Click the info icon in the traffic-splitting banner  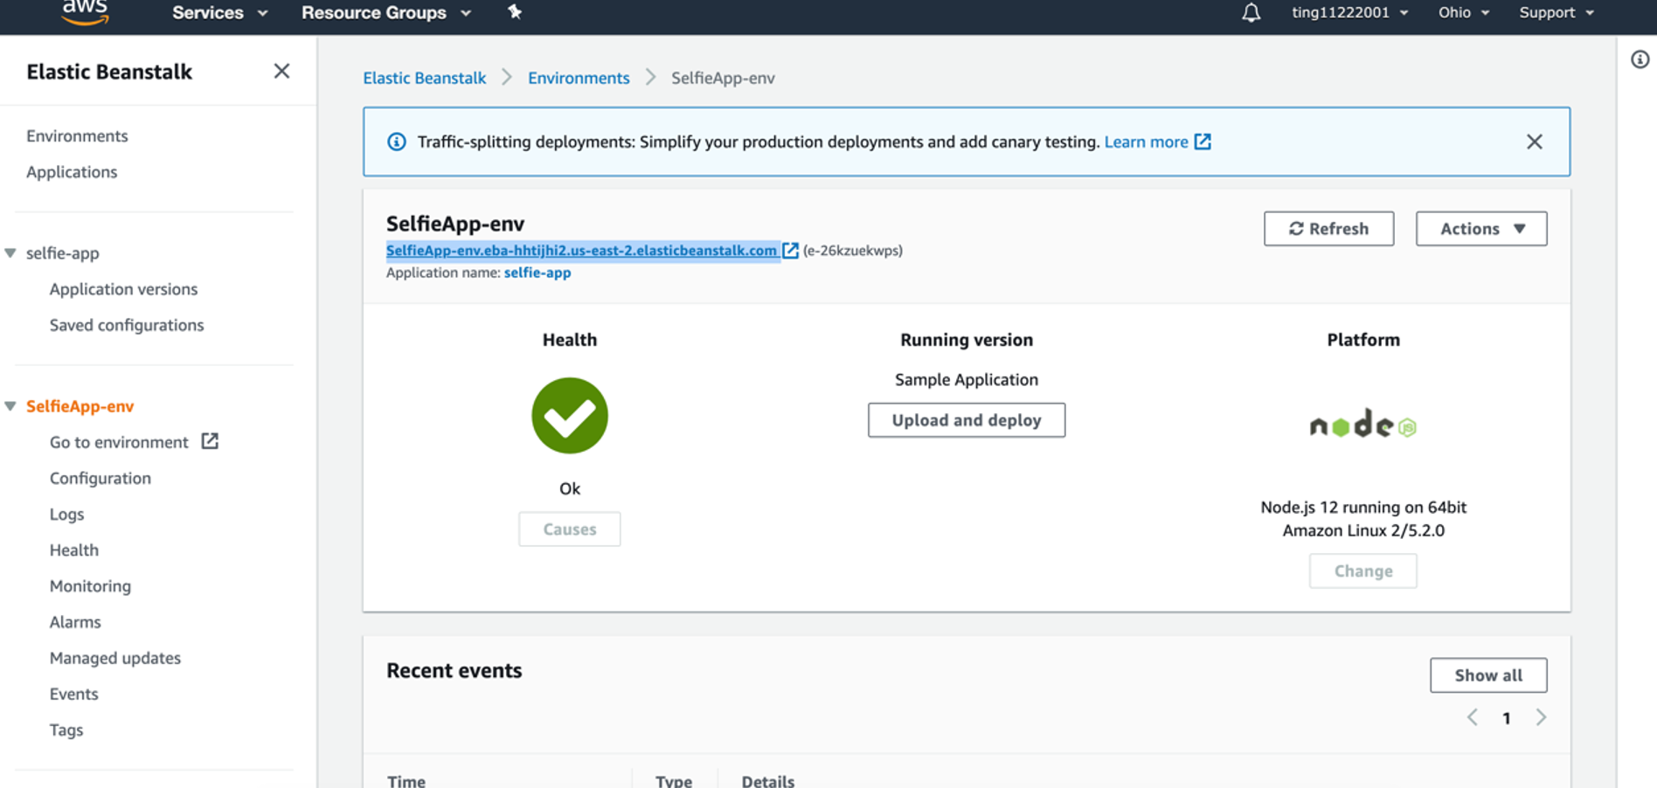point(398,141)
